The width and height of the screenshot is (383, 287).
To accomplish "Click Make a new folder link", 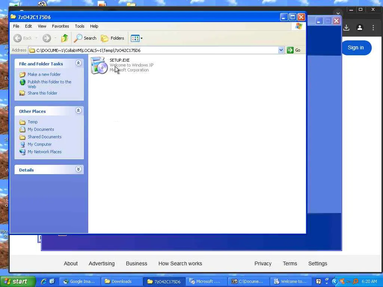I will click(44, 74).
